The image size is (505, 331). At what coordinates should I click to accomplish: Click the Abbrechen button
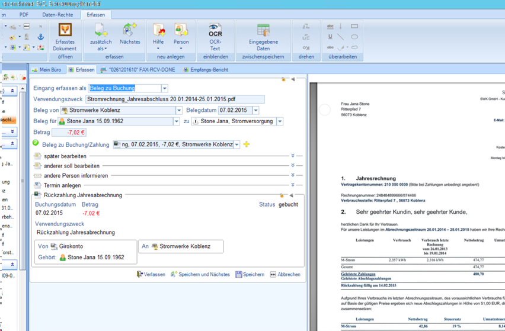[x=285, y=274]
